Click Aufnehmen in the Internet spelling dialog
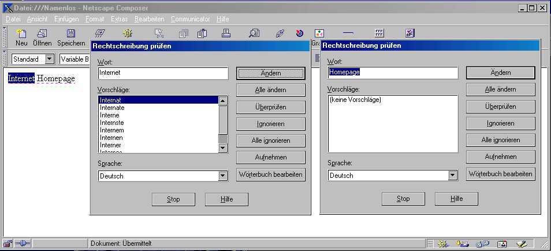Viewport: 551px width, 251px height. [x=270, y=157]
